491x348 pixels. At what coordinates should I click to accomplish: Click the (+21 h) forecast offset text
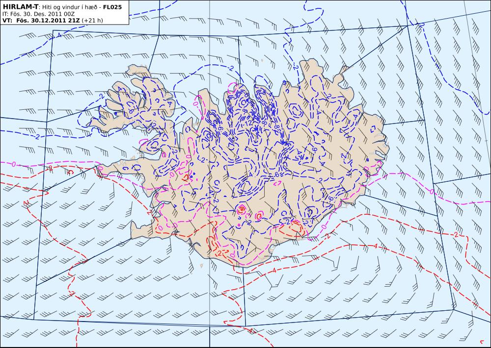point(92,21)
